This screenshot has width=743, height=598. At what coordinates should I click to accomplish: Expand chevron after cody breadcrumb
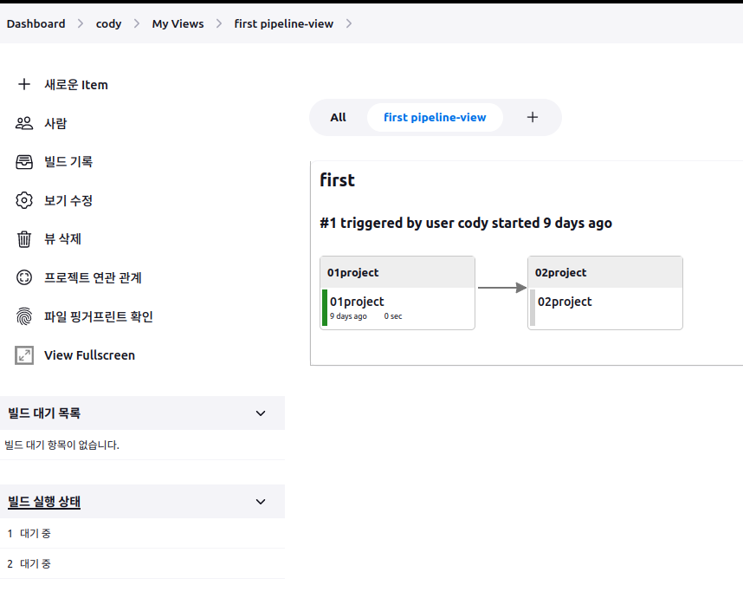coord(137,23)
